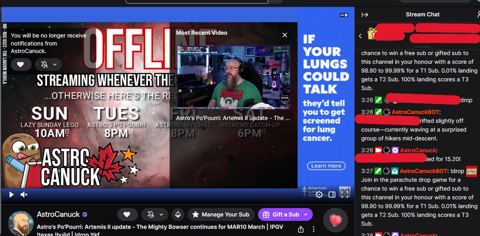Open the AstroCanuckBOT username in the 3:26 message

click(416, 112)
